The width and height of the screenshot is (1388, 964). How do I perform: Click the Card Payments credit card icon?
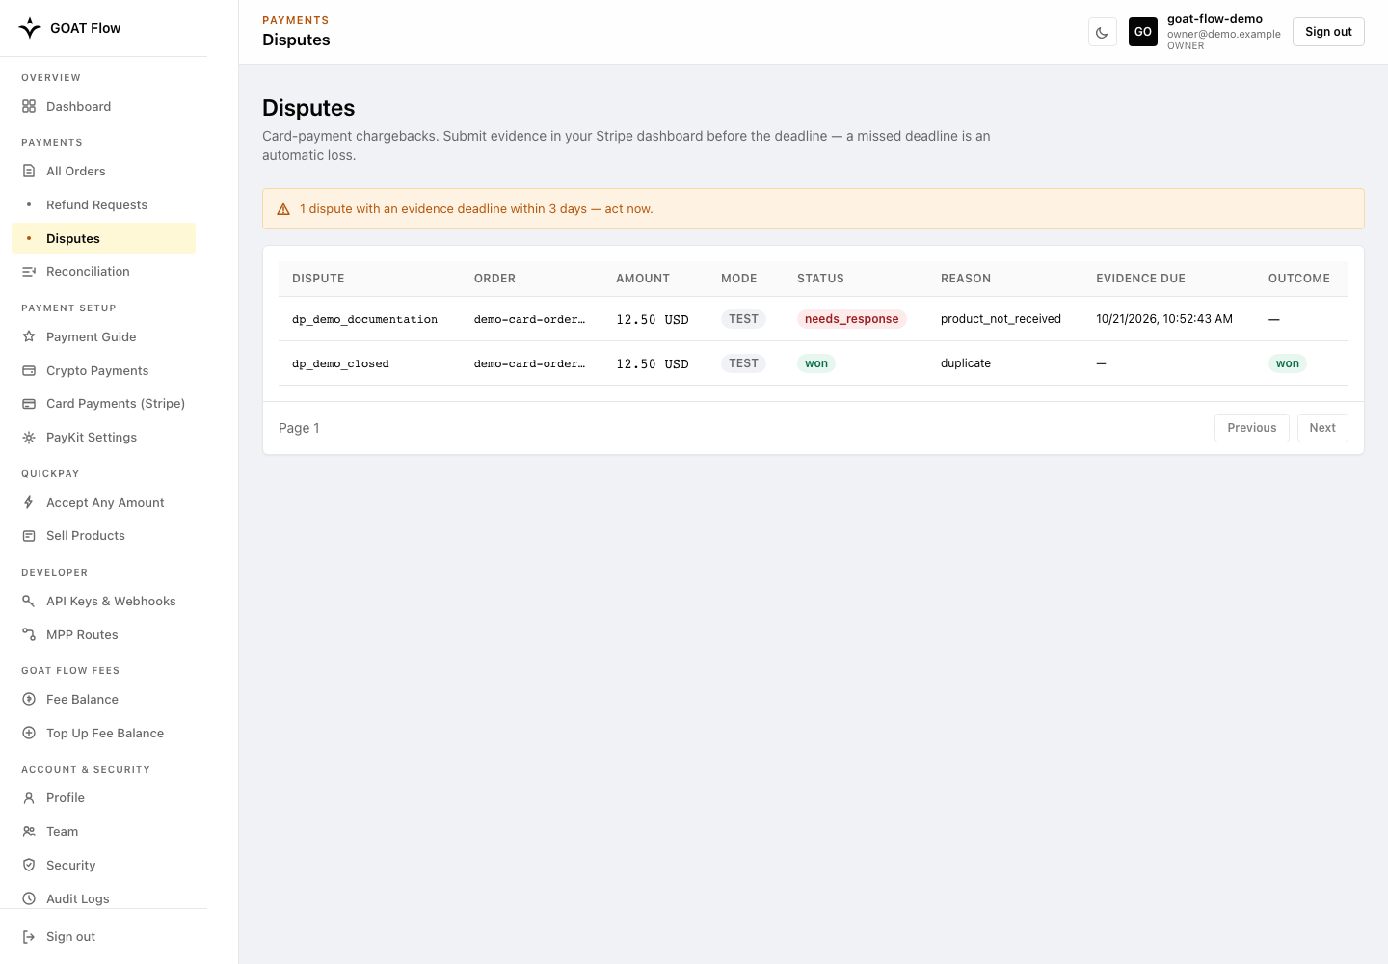coord(29,404)
